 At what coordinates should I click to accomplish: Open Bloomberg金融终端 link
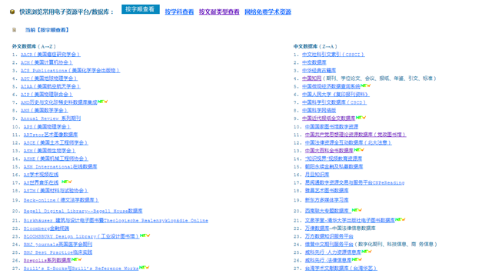[x=46, y=229]
